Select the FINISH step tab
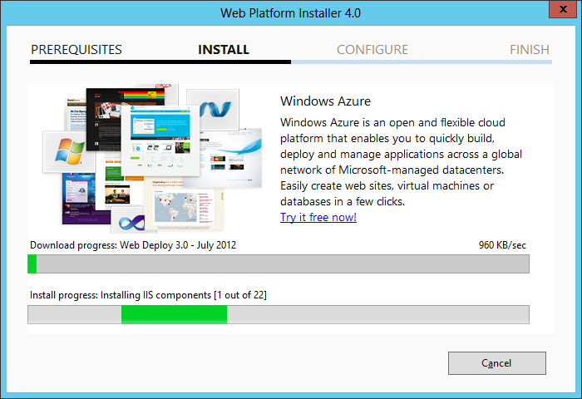The height and width of the screenshot is (399, 582). click(x=530, y=50)
